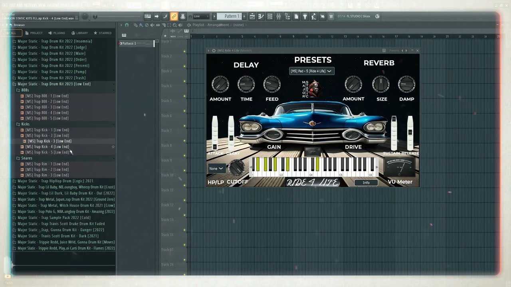Viewport: 511px width, 287px height.
Task: Toggle the Browser view icon in toolbar
Action: point(287,16)
